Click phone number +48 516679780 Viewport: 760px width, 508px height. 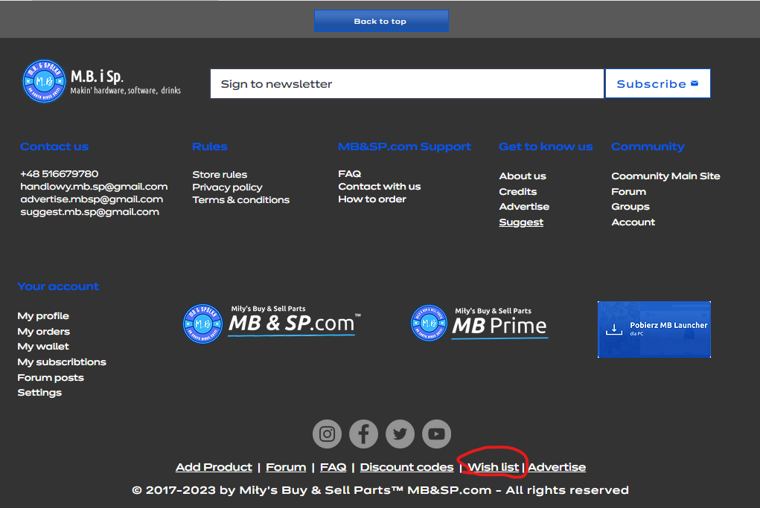pos(59,174)
